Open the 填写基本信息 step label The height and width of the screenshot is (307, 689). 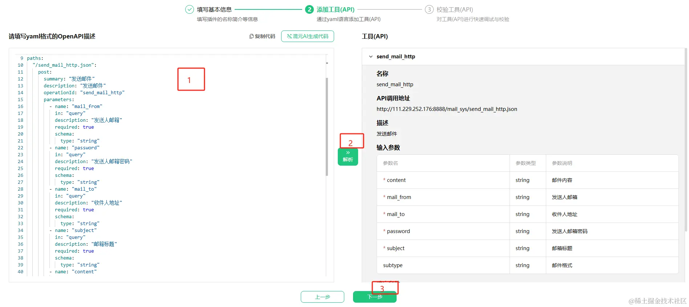coord(214,9)
